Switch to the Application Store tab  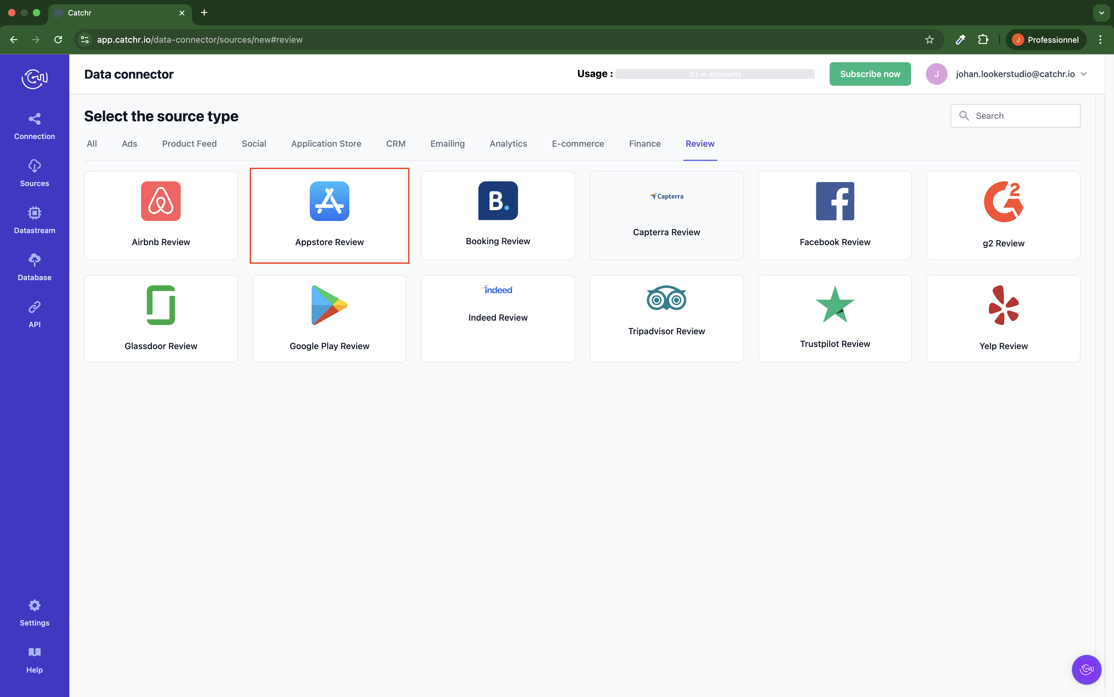click(x=326, y=144)
